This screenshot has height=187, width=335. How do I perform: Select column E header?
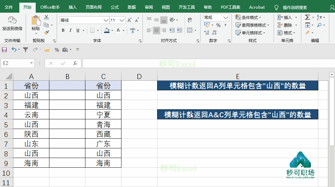(238, 76)
